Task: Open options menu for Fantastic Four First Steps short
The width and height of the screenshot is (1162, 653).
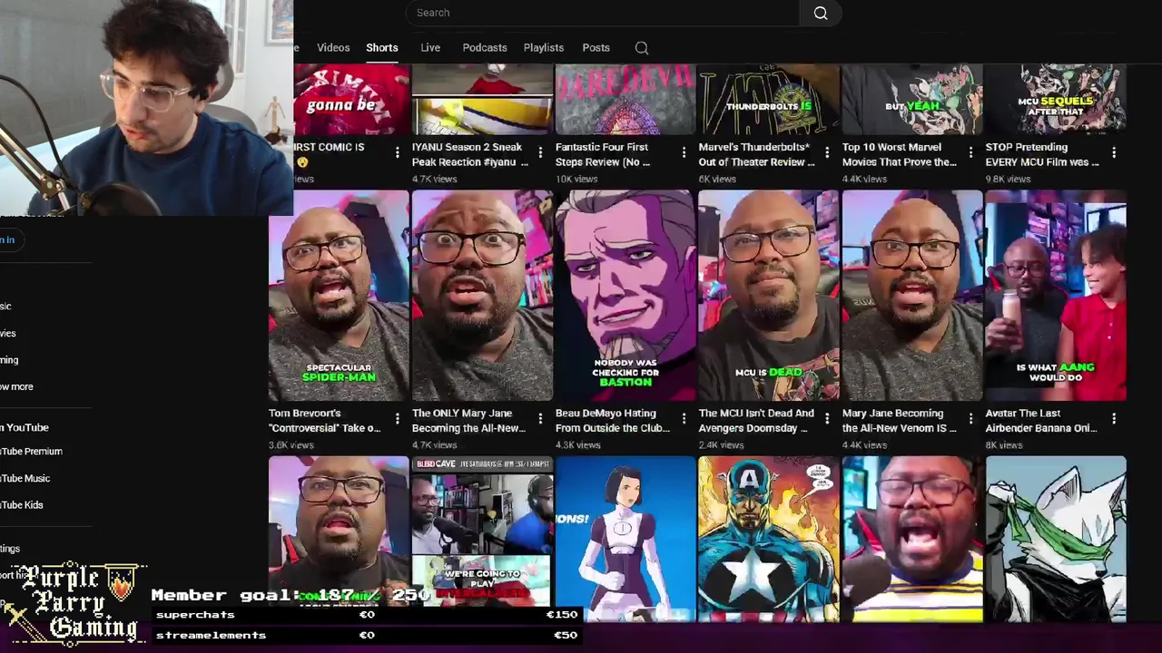Action: pyautogui.click(x=684, y=152)
